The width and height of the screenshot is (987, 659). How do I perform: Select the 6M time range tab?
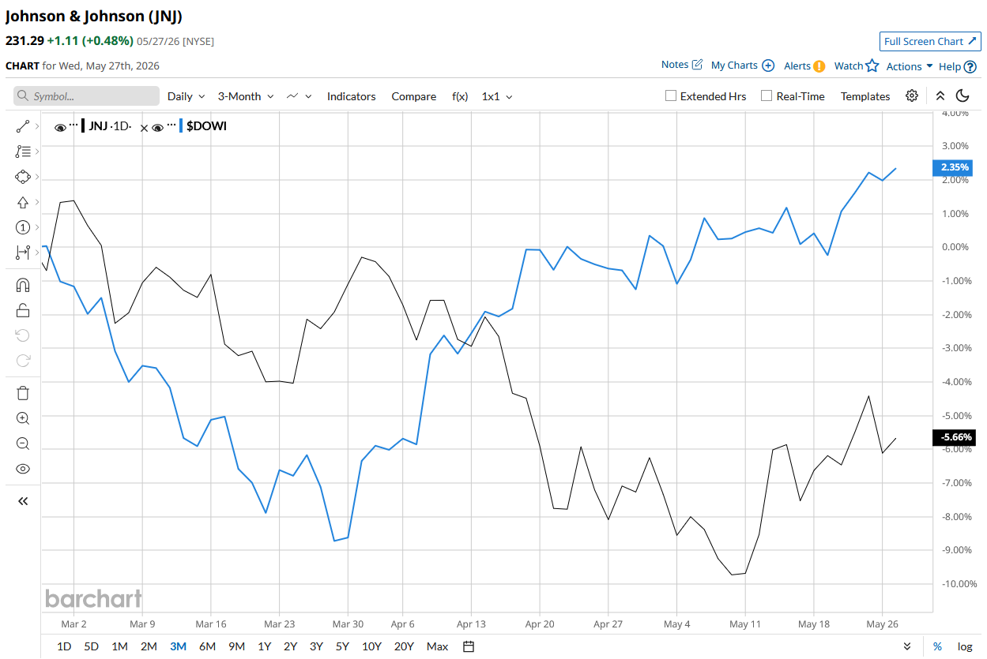207,646
